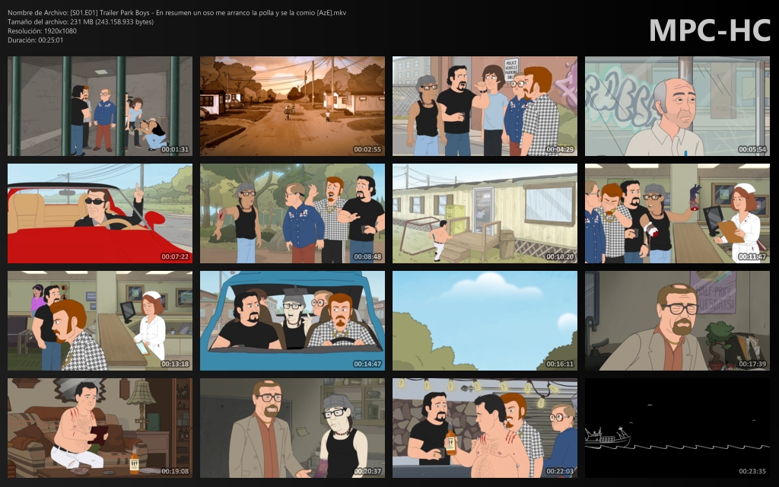This screenshot has width=779, height=487.
Task: Select the bald man graffiti scene thumbnail
Action: point(676,105)
